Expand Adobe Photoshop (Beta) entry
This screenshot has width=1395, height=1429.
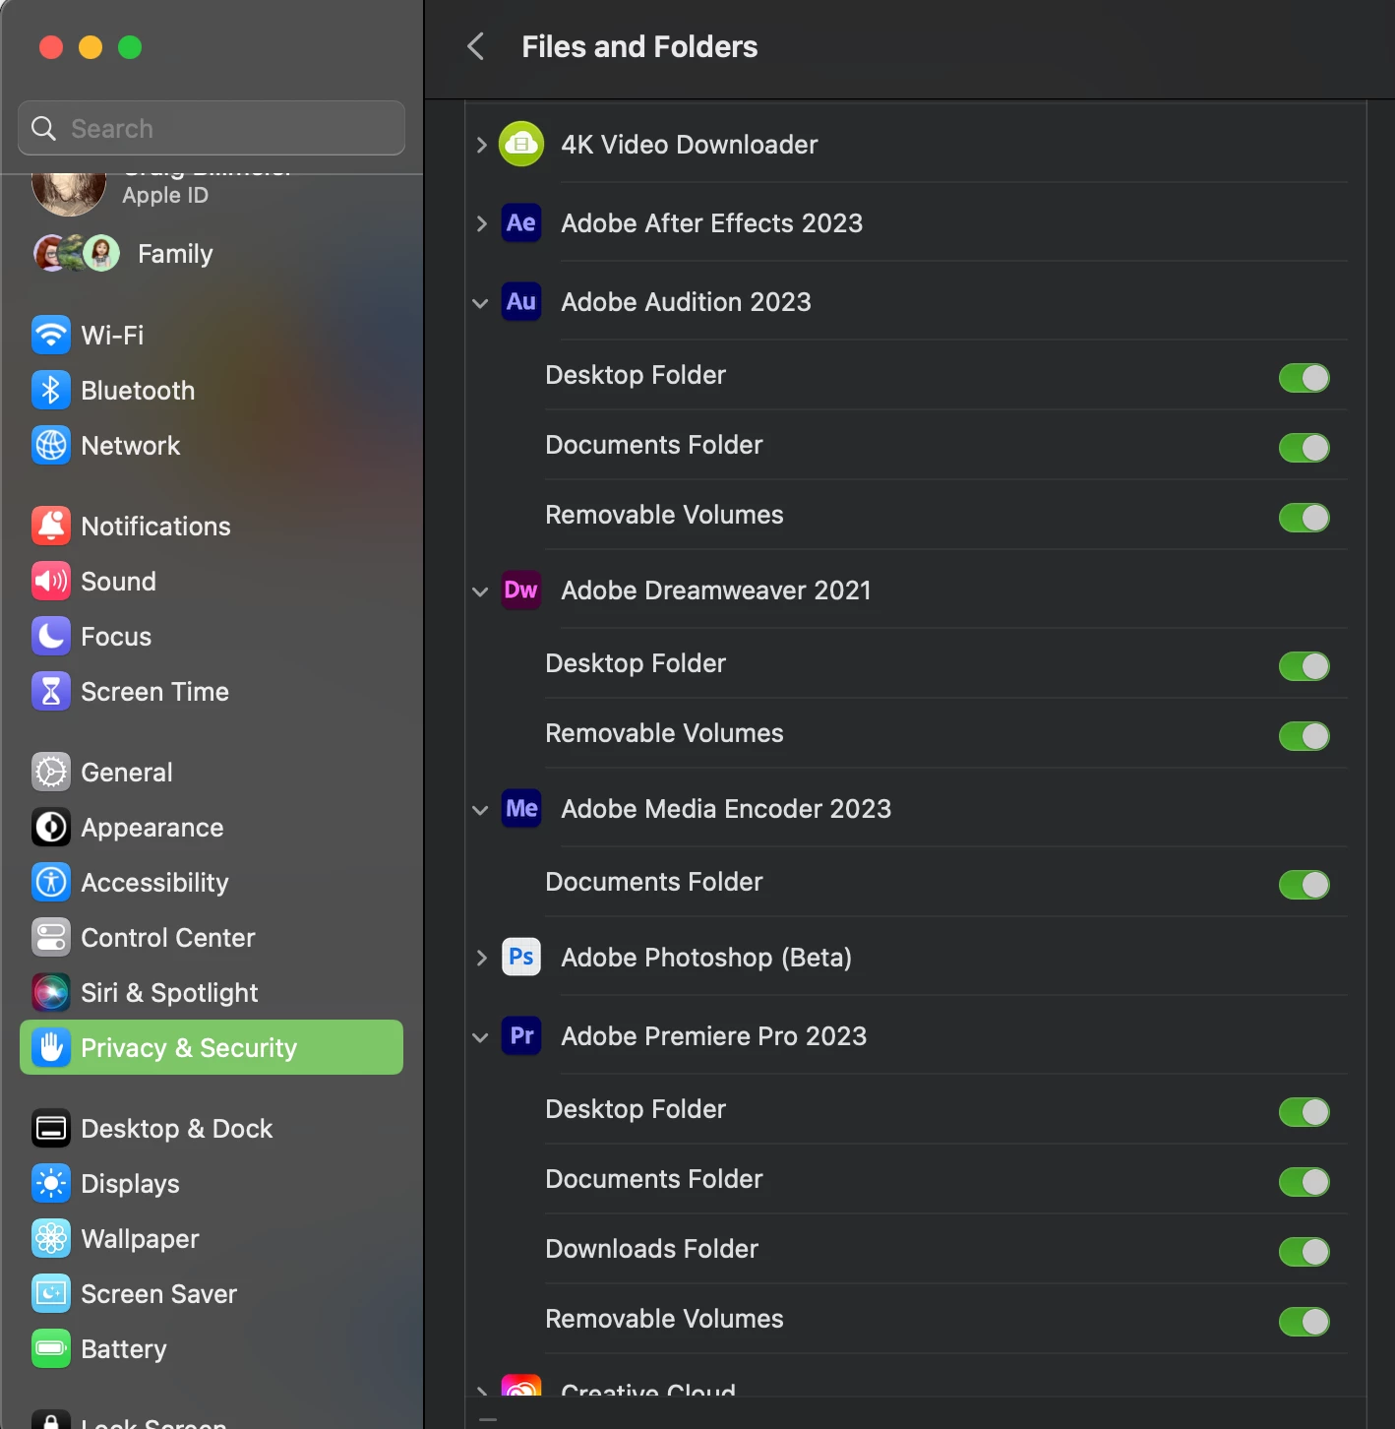point(481,958)
